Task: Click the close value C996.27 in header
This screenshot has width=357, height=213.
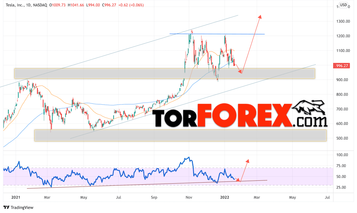Action: 109,5
